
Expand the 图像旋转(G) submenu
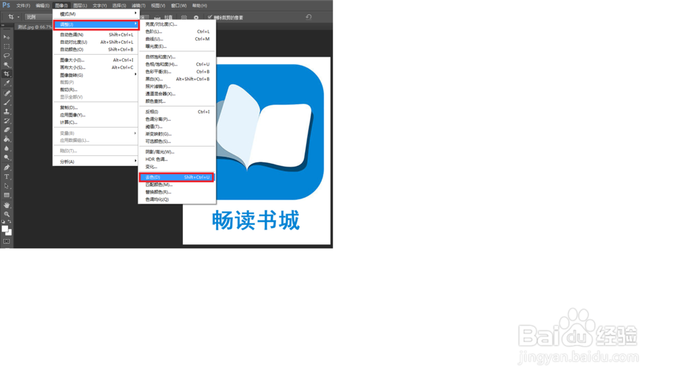coord(96,75)
